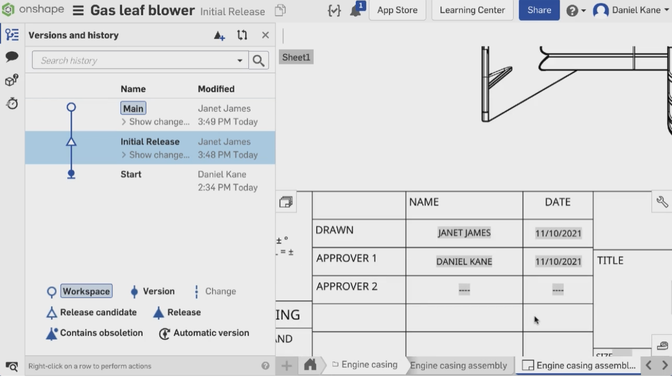Click the Name column header
This screenshot has width=672, height=377.
133,89
